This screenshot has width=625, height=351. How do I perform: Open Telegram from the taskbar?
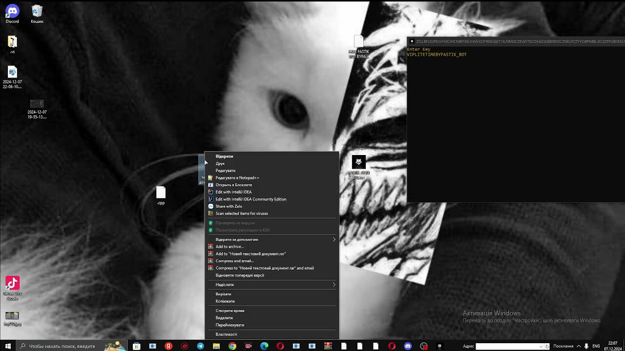[x=200, y=346]
